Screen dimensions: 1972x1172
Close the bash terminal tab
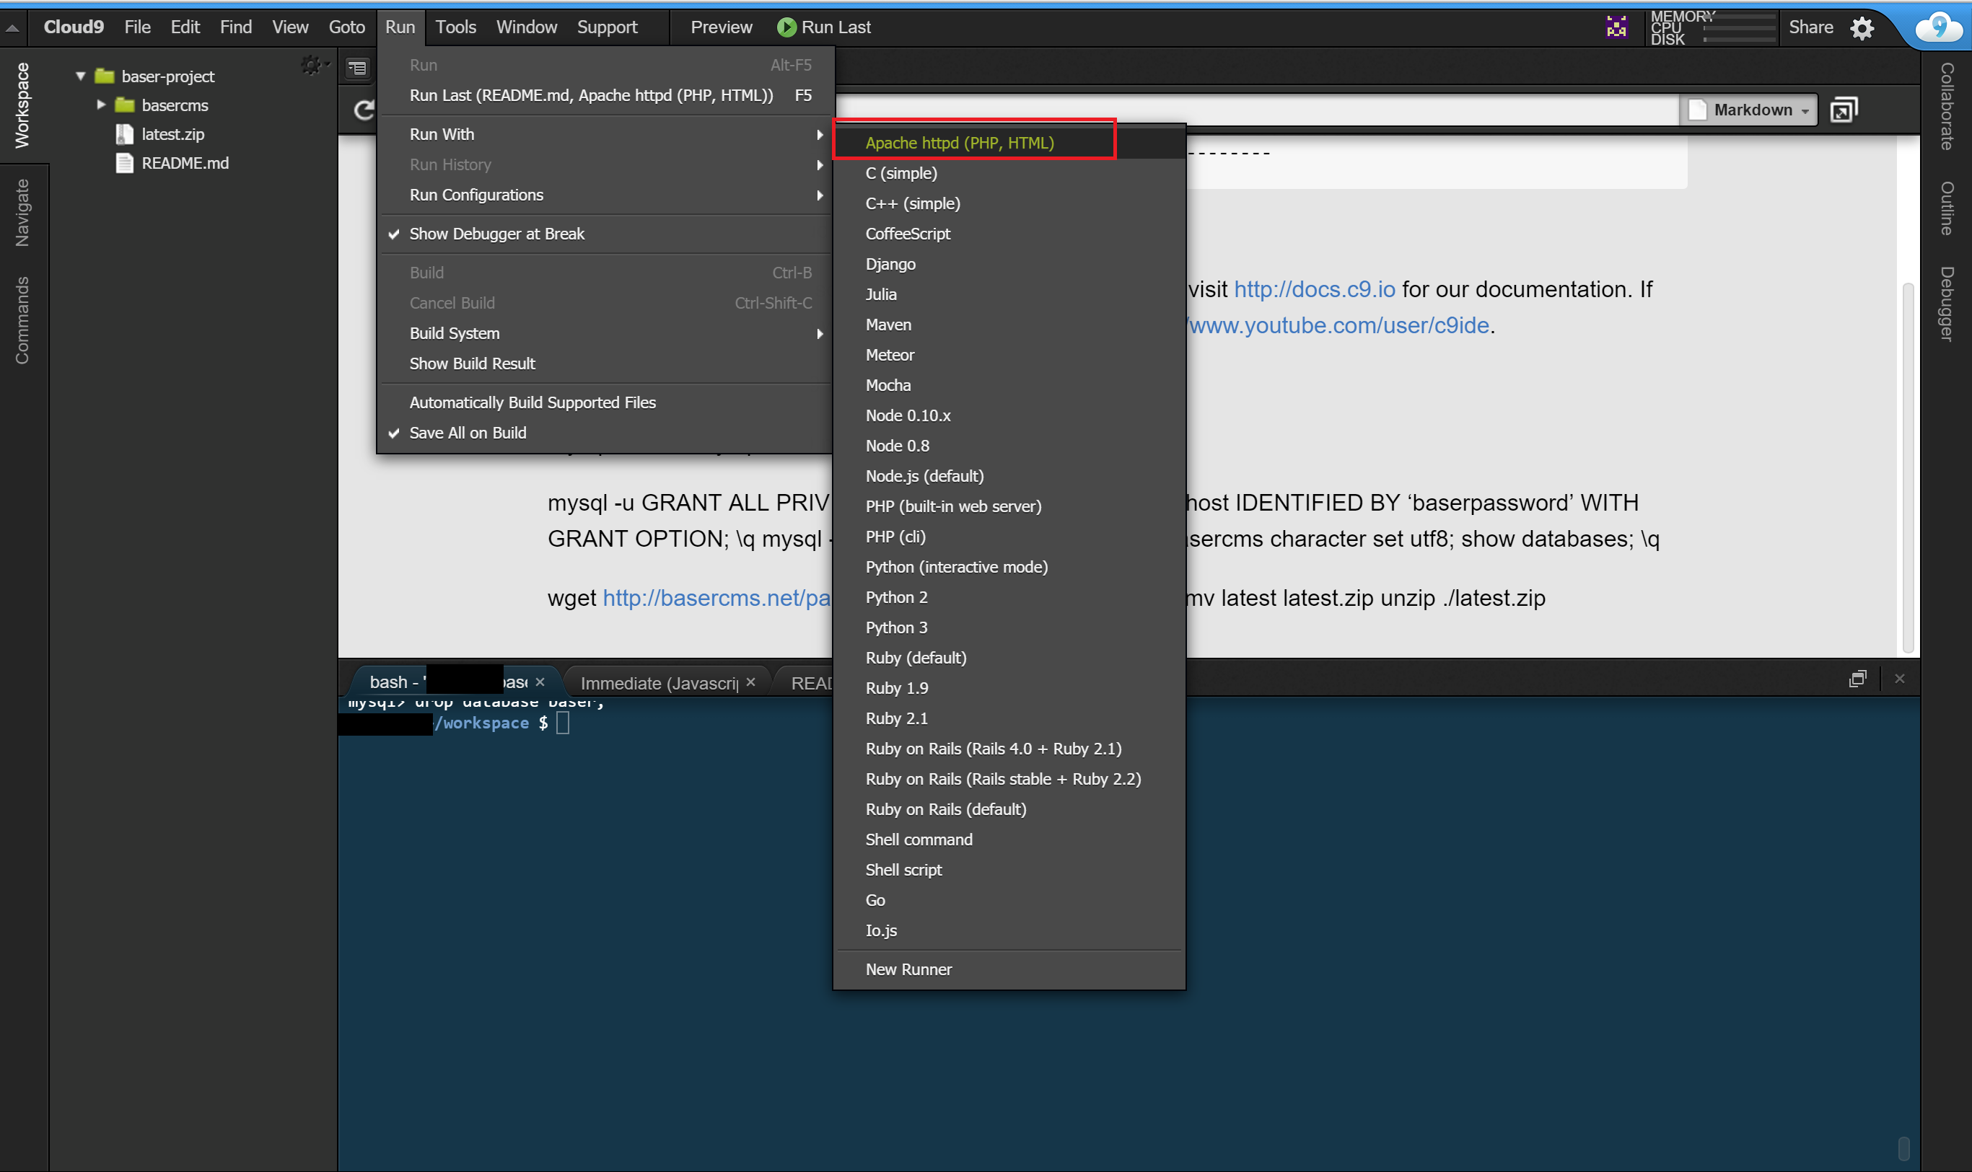click(540, 682)
